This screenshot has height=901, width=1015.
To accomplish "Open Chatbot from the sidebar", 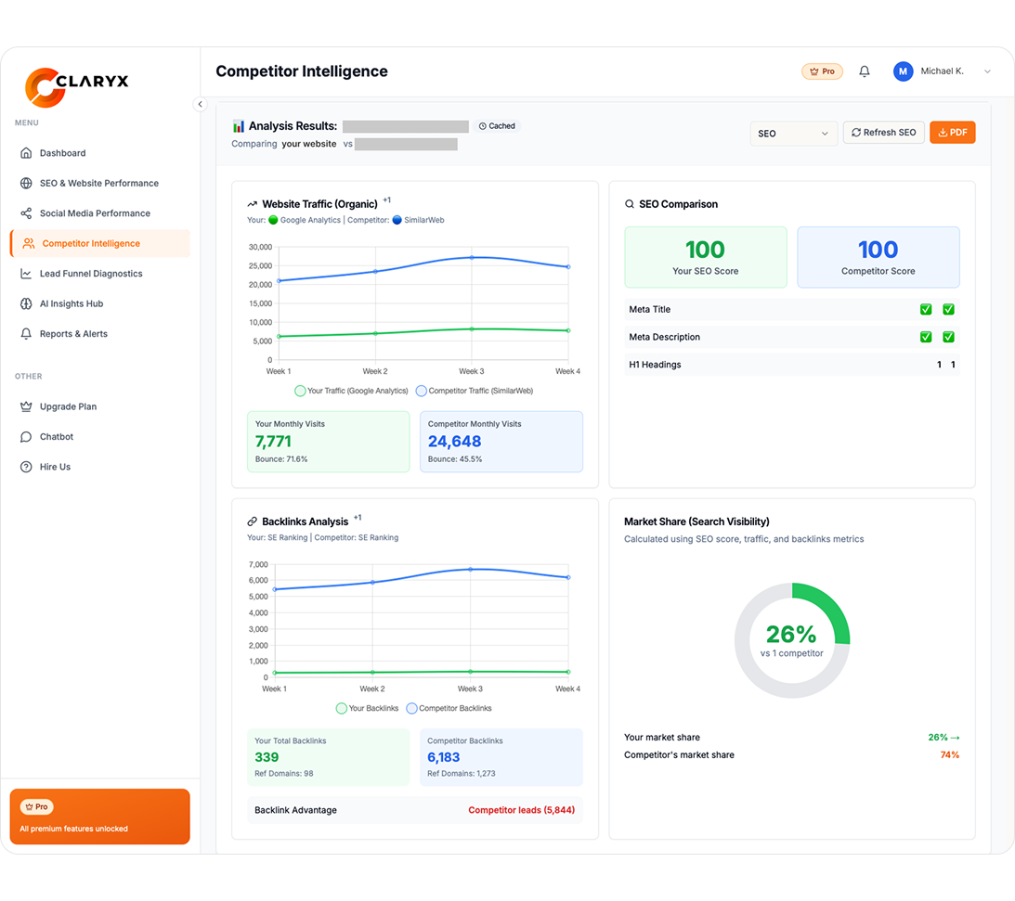I will pos(28,436).
